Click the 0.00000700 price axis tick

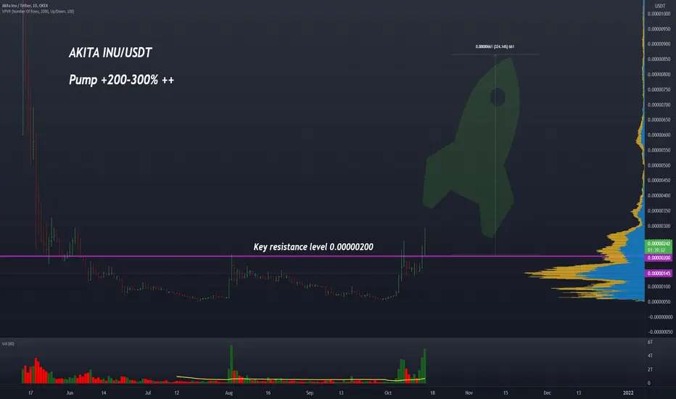pos(659,104)
